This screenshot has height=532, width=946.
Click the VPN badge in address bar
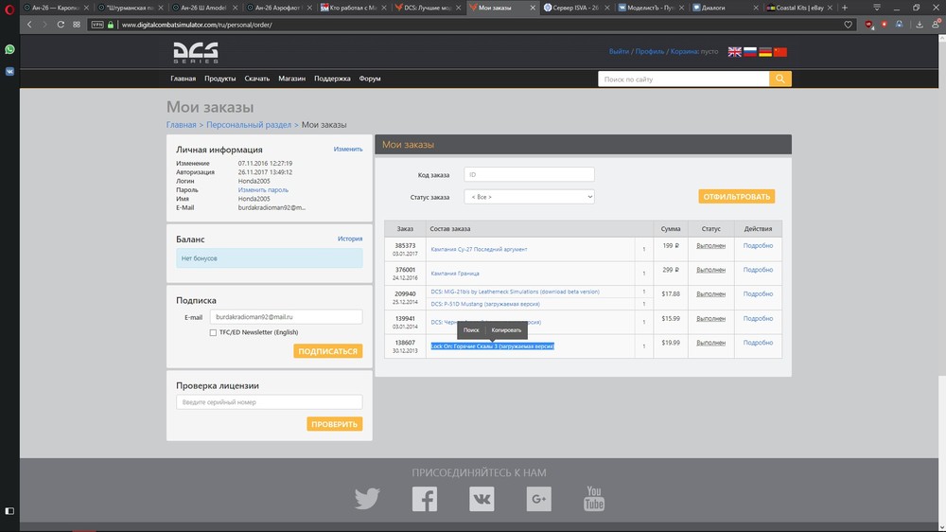pos(97,25)
